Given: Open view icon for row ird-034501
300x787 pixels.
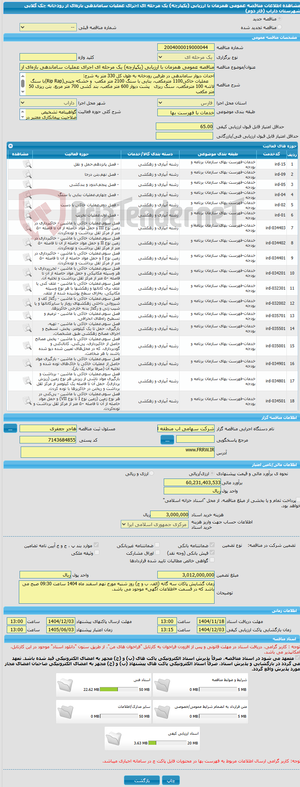Looking at the screenshot, I should [x=27, y=401].
